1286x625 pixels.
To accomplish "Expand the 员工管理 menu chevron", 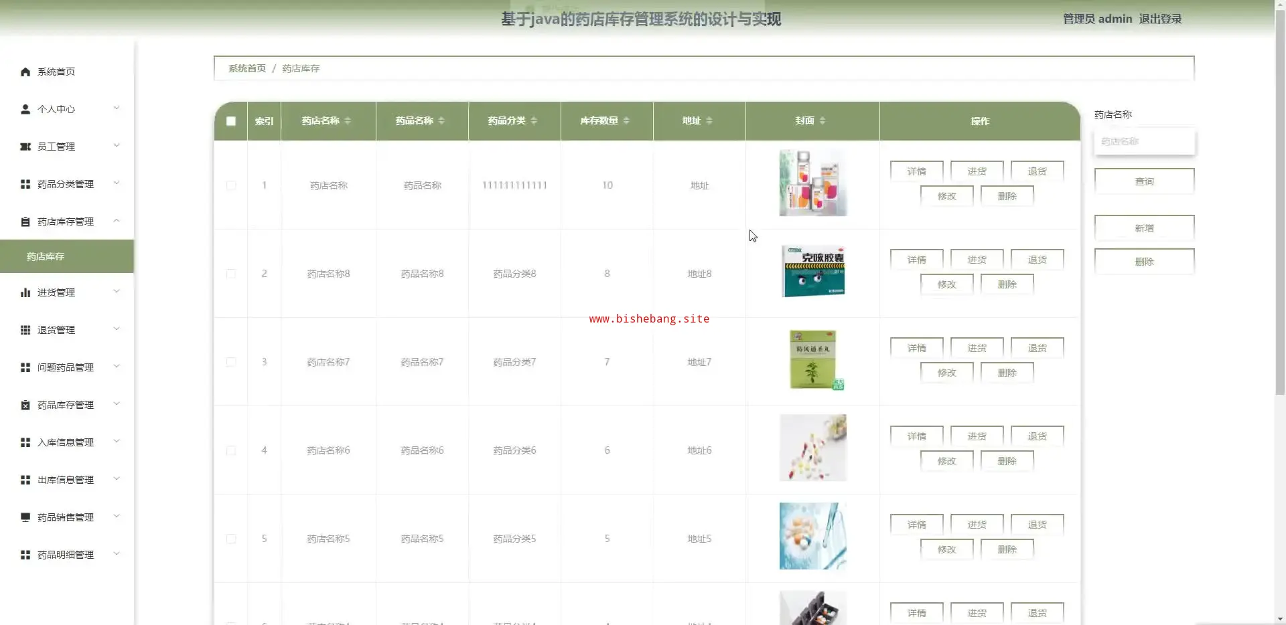I will click(x=117, y=146).
